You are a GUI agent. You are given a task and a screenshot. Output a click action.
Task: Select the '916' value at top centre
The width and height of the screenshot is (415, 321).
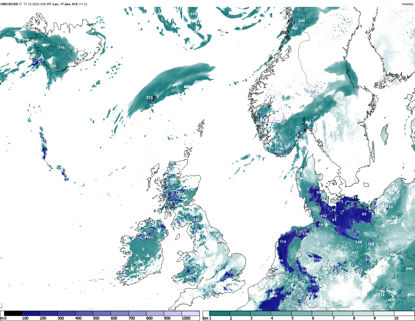click(x=194, y=14)
